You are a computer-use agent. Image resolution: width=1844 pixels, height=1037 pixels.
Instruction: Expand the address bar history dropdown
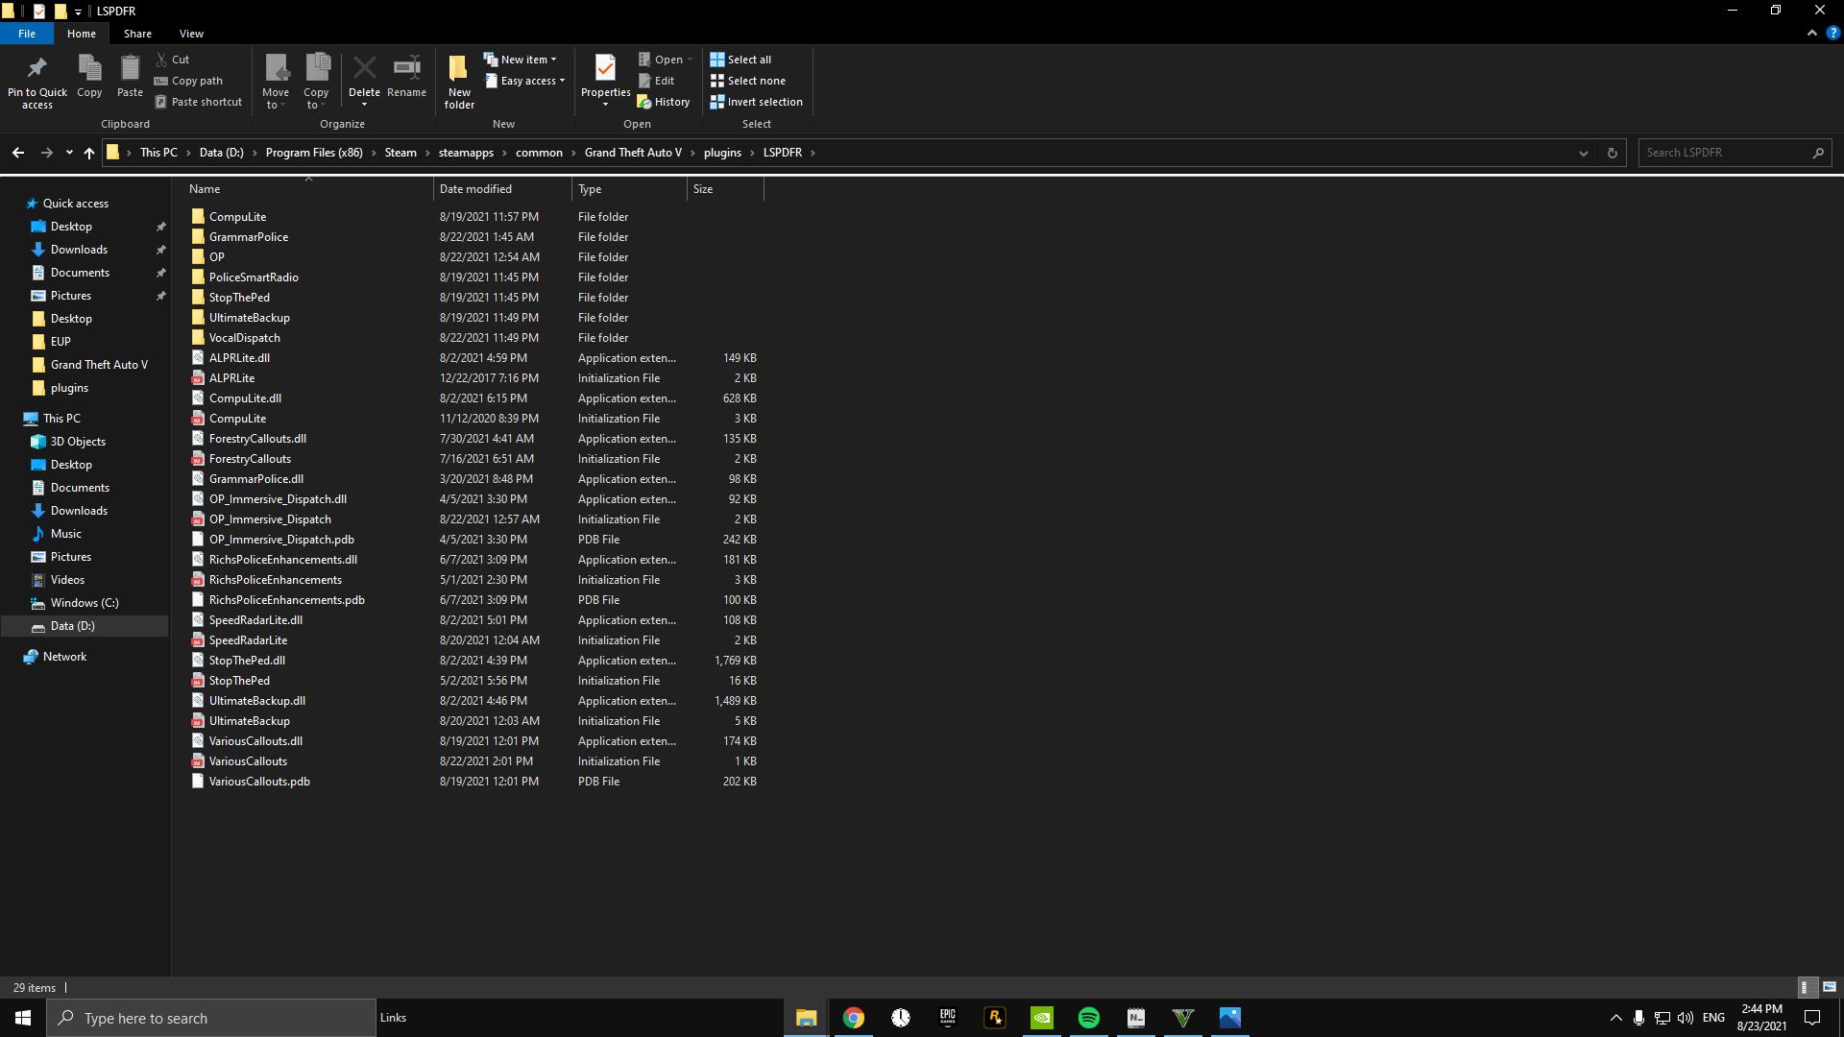pos(1584,153)
